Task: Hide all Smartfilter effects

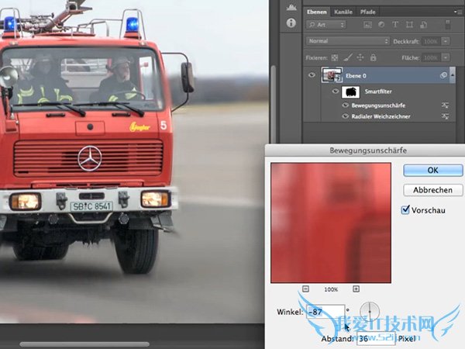Action: pos(335,91)
